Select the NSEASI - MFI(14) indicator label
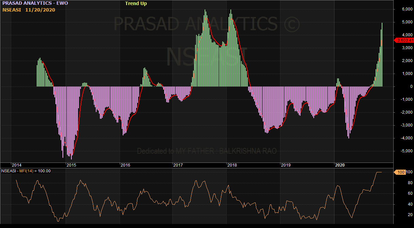Image resolution: width=414 pixels, height=228 pixels. [x=26, y=171]
